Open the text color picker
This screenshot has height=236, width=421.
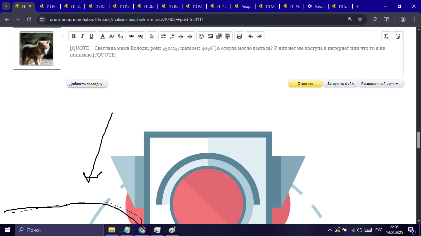point(103,36)
